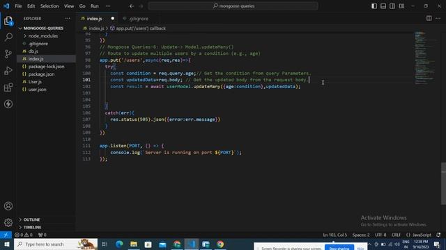446x250 pixels.
Task: Open File Explorer from taskbar
Action: click(x=134, y=244)
